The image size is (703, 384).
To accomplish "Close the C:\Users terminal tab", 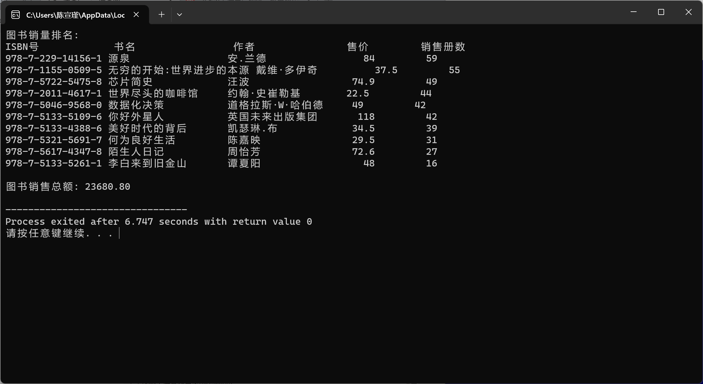I will coord(136,14).
